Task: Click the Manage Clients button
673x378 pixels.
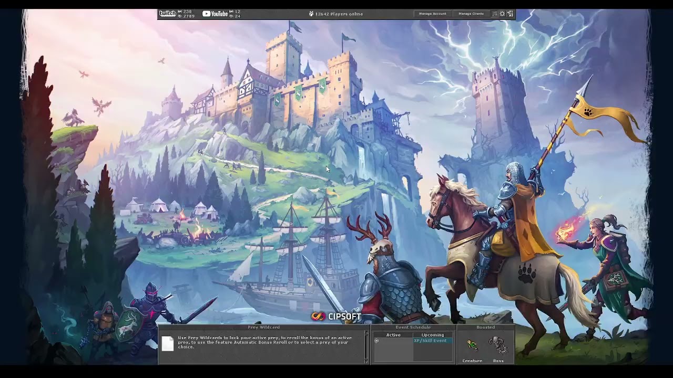Action: [471, 14]
